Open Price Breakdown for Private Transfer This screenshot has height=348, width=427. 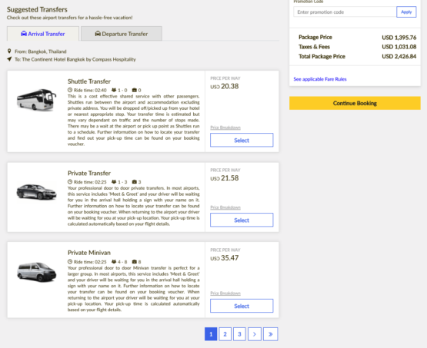(225, 207)
